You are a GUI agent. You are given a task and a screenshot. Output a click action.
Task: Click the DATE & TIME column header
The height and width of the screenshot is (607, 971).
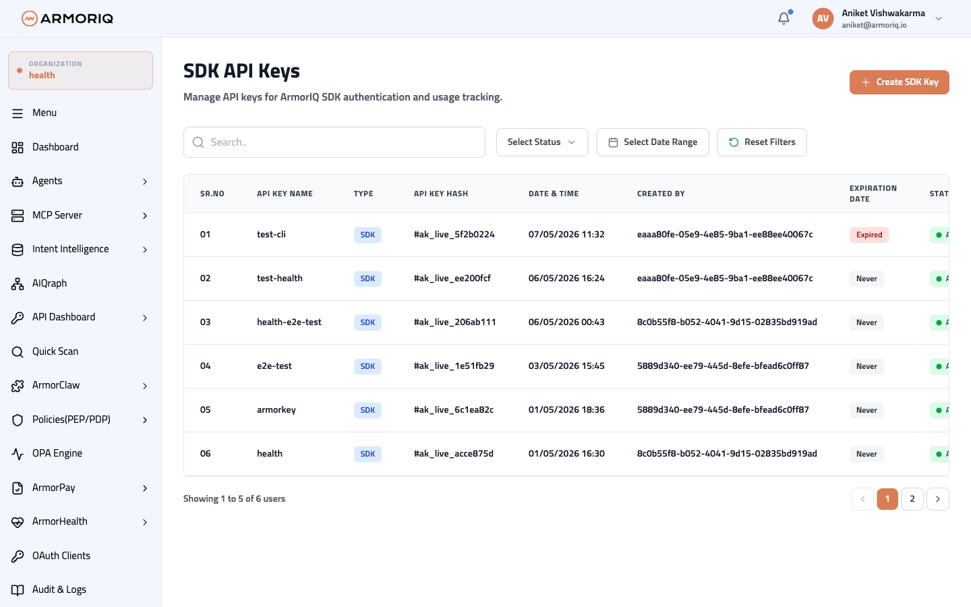[x=554, y=194]
